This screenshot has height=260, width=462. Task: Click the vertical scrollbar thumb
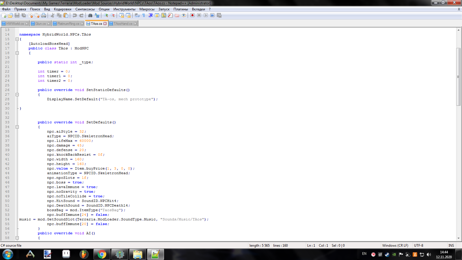[x=459, y=77]
